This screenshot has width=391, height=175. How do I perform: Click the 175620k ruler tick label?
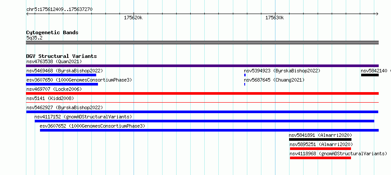[x=133, y=18]
